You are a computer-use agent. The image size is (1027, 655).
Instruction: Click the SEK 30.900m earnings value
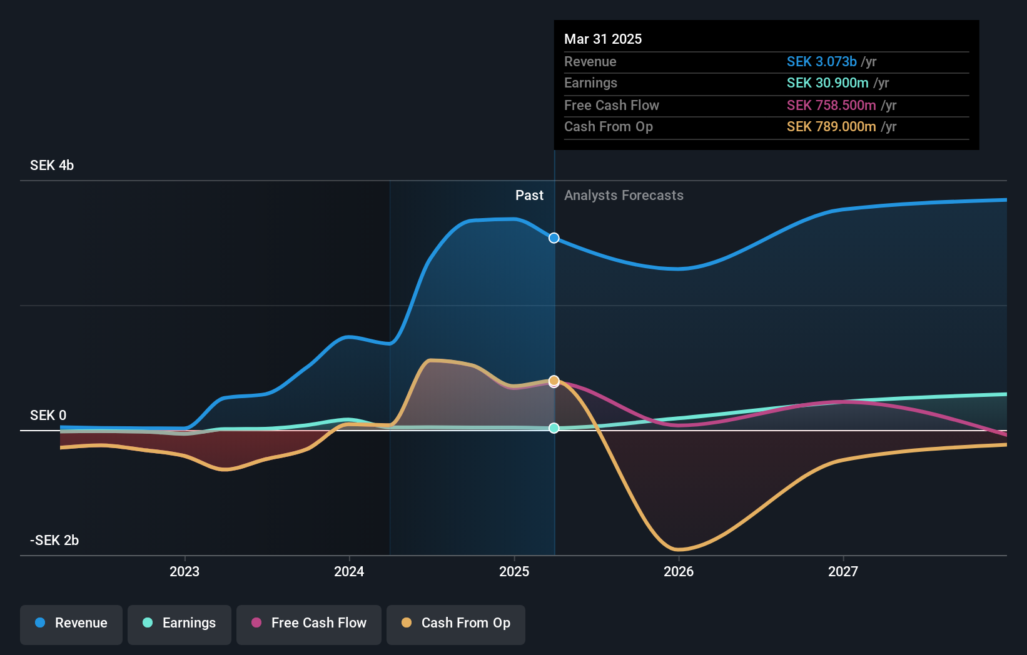(x=827, y=83)
